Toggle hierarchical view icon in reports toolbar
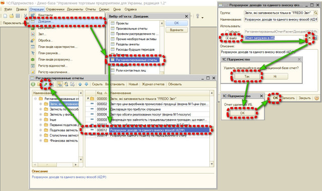Screen dimensions: 322x191 point(59,84)
